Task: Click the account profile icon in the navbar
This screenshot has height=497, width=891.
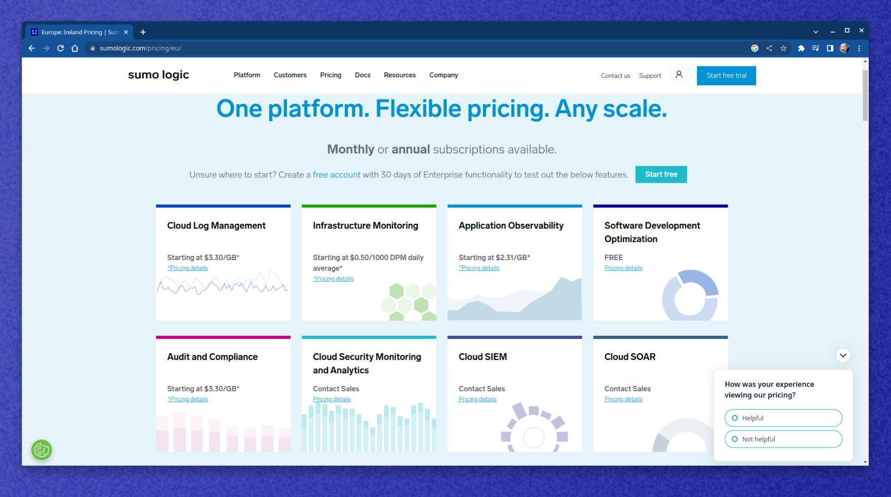Action: [x=679, y=74]
